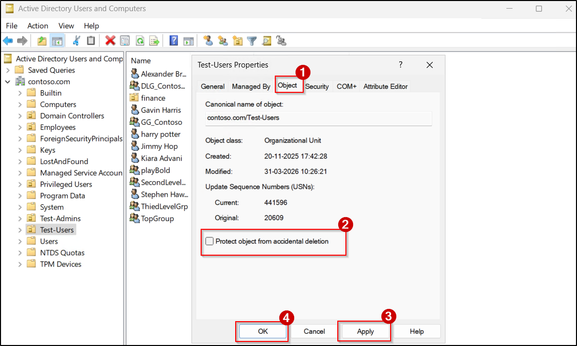This screenshot has height=346, width=577.
Task: Click the OK button
Action: (x=262, y=331)
